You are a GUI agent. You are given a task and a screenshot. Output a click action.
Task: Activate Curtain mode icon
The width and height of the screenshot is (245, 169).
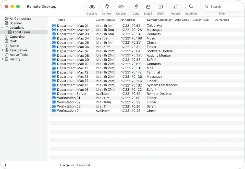[121, 6]
